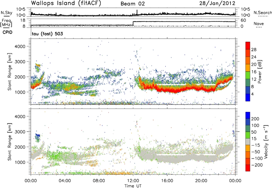Click the "08:00" time tick label
Viewport: 272px width, 188px height.
tap(99, 181)
